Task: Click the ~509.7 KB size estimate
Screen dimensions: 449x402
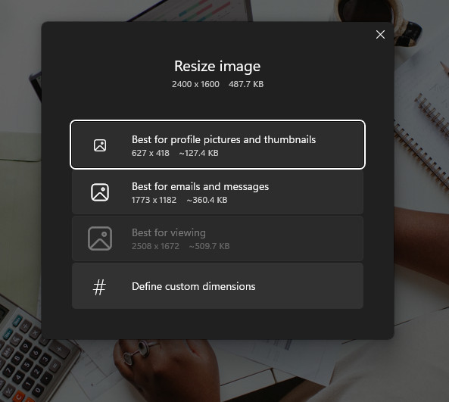Action: click(209, 246)
